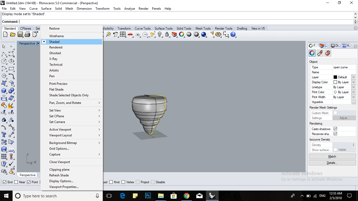Viewport: 358px width, 201px height.
Task: Toggle the Project osnap checkbox
Action: (x=138, y=182)
